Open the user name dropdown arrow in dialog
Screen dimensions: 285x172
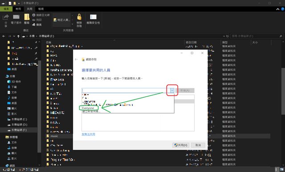(x=172, y=90)
